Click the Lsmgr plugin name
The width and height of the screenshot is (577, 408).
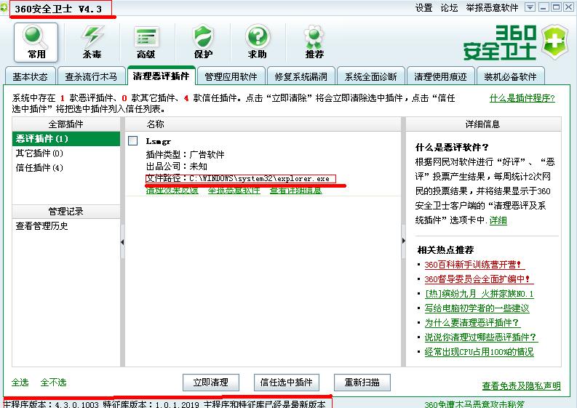pos(158,141)
